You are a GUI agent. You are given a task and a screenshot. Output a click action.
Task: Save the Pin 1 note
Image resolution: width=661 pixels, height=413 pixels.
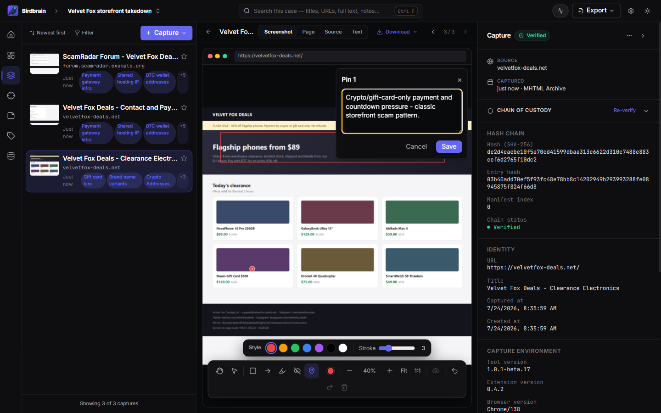449,146
